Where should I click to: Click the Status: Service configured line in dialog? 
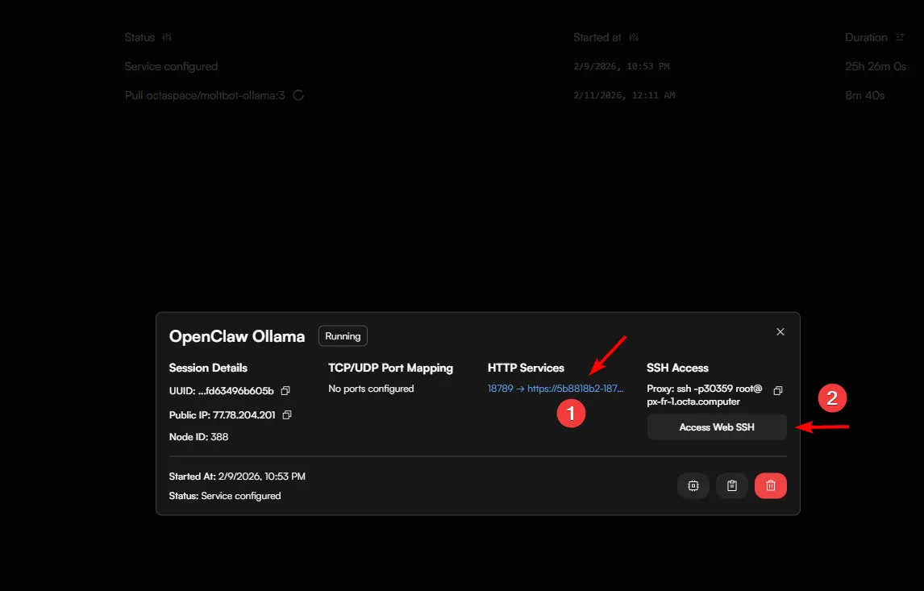tap(225, 496)
